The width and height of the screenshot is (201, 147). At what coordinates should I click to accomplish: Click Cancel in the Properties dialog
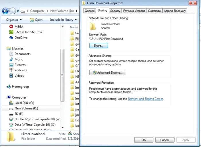(165, 140)
